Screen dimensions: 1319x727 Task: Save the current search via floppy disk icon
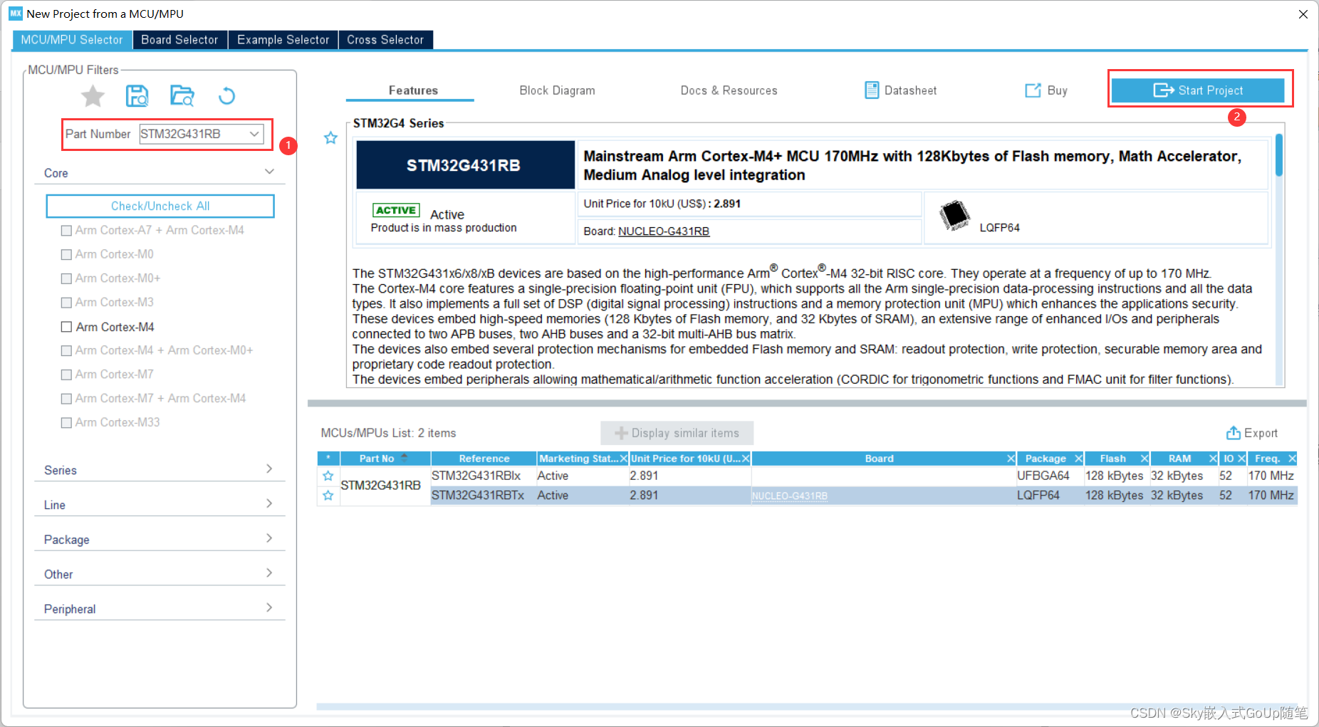(137, 95)
